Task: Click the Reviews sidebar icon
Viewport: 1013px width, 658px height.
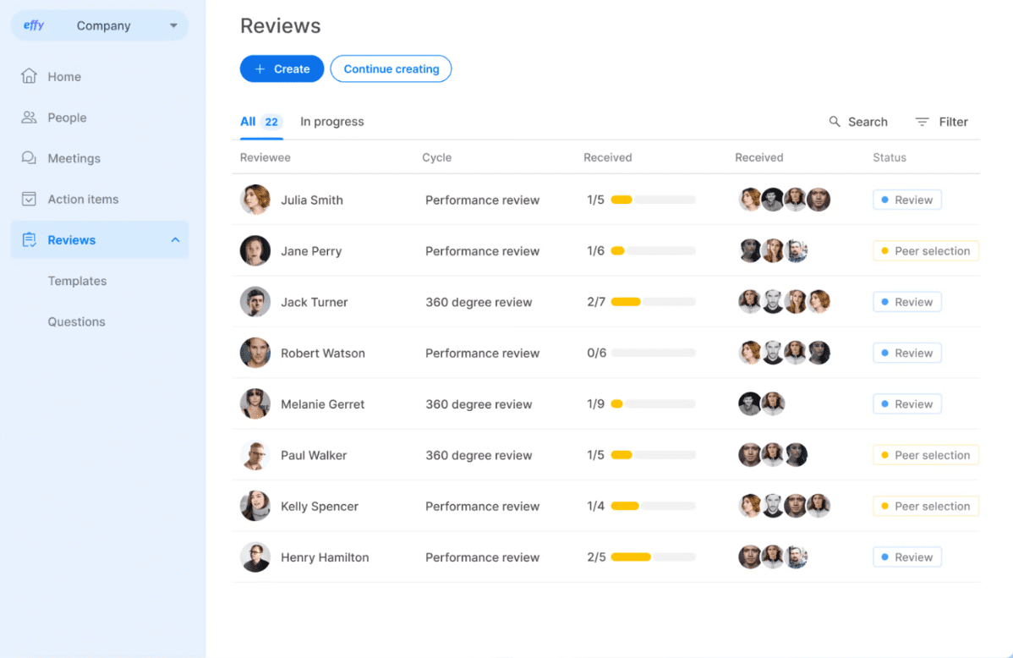Action: pyautogui.click(x=29, y=239)
